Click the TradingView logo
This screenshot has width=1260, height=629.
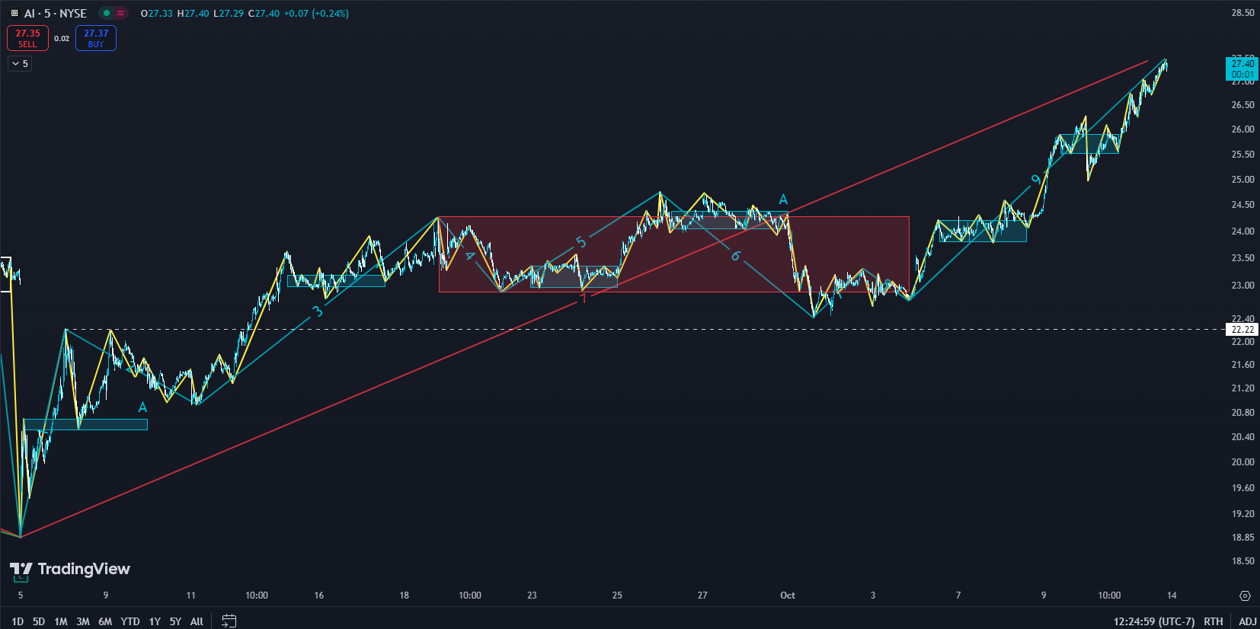(x=69, y=569)
